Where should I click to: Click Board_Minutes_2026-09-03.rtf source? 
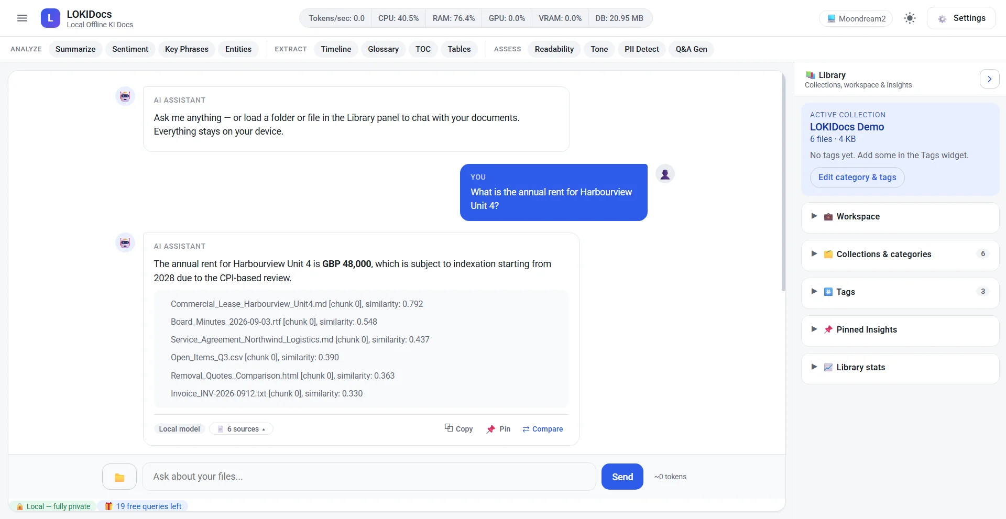274,322
